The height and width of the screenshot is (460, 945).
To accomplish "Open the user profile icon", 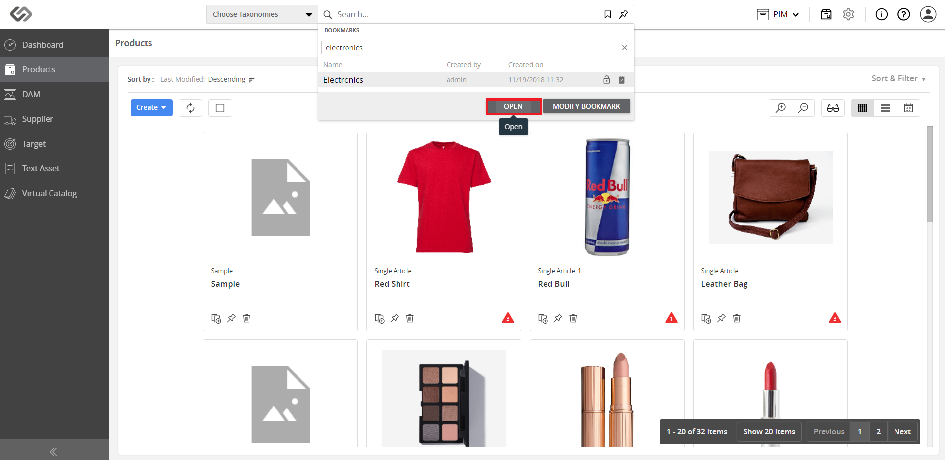I will click(928, 14).
